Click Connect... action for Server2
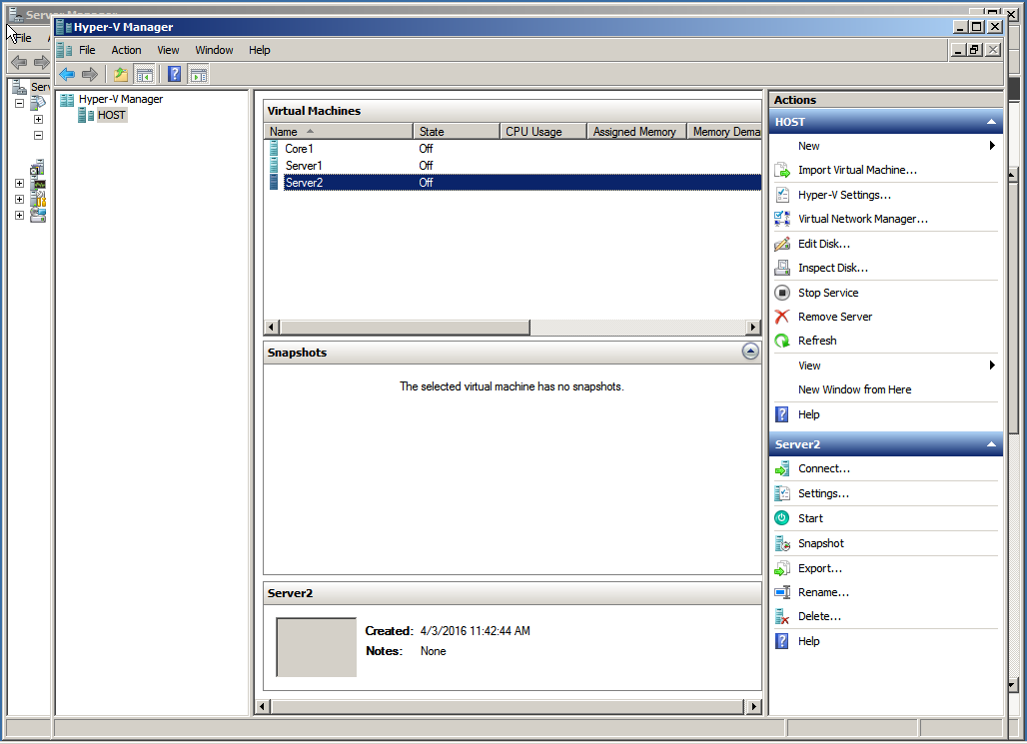 coord(824,469)
